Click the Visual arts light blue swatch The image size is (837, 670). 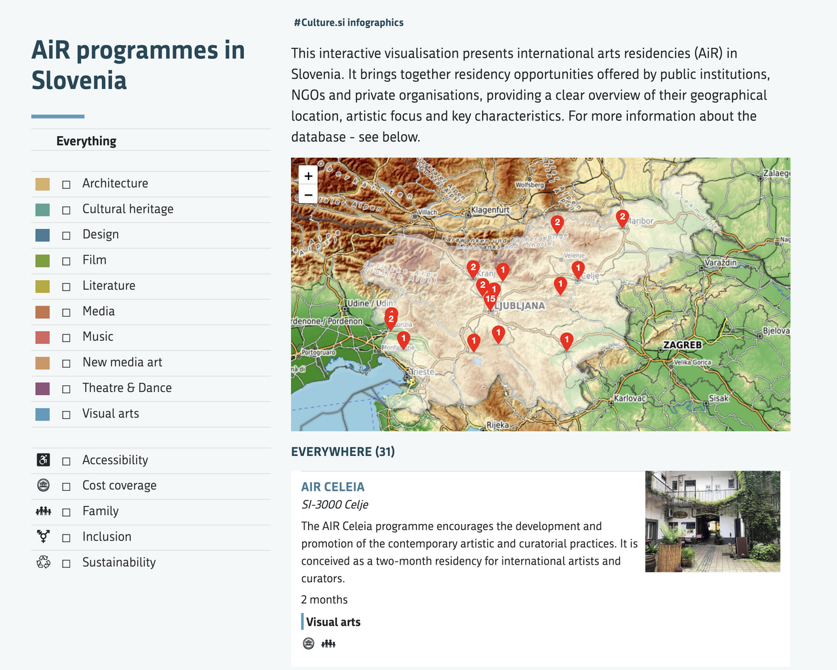click(x=43, y=414)
